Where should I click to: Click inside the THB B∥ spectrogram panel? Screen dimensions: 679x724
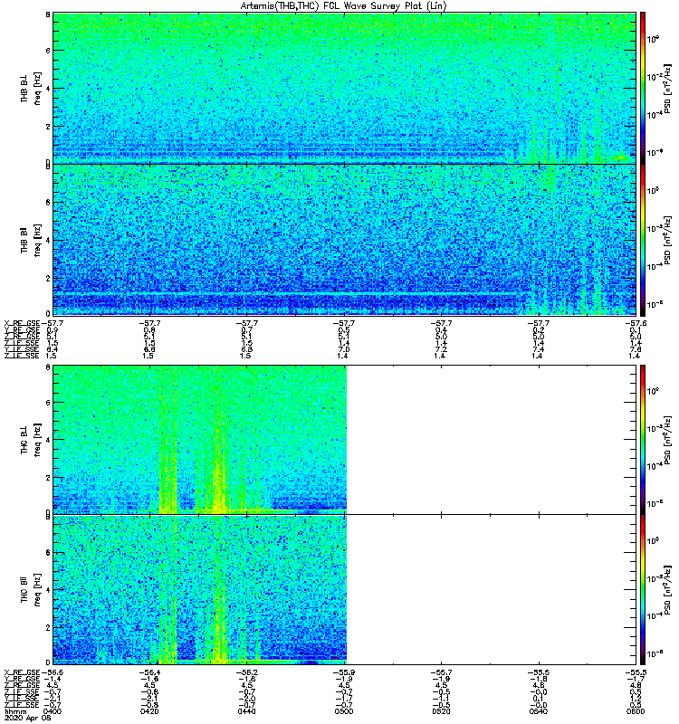(344, 240)
